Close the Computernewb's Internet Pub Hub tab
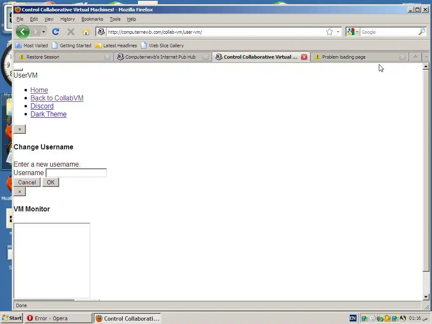 point(205,57)
